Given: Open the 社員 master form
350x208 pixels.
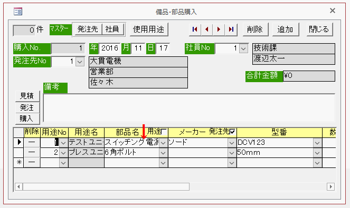Looking at the screenshot, I should pos(112,29).
